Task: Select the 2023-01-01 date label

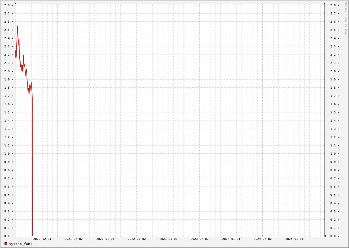Action: [168, 239]
